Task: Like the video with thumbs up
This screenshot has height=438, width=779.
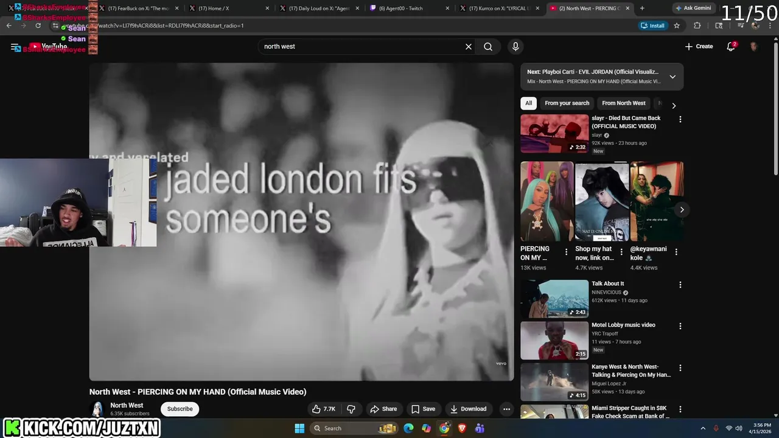Action: point(324,409)
